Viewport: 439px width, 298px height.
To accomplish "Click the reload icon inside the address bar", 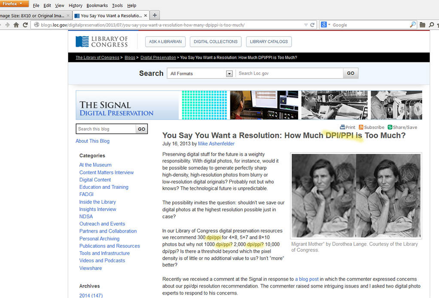I will point(312,25).
